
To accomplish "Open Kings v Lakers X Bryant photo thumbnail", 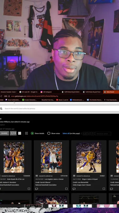I will click(x=89, y=157).
